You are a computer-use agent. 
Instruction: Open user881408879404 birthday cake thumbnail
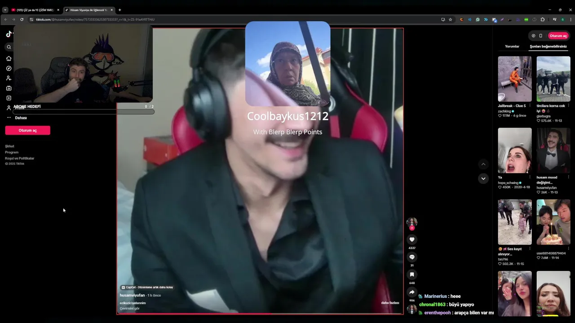[x=553, y=222]
